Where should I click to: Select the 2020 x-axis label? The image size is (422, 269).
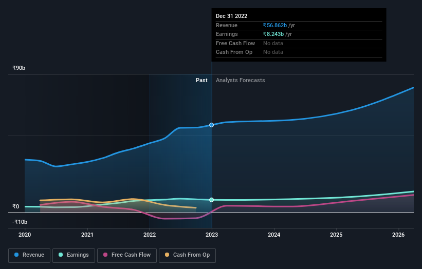coord(25,235)
